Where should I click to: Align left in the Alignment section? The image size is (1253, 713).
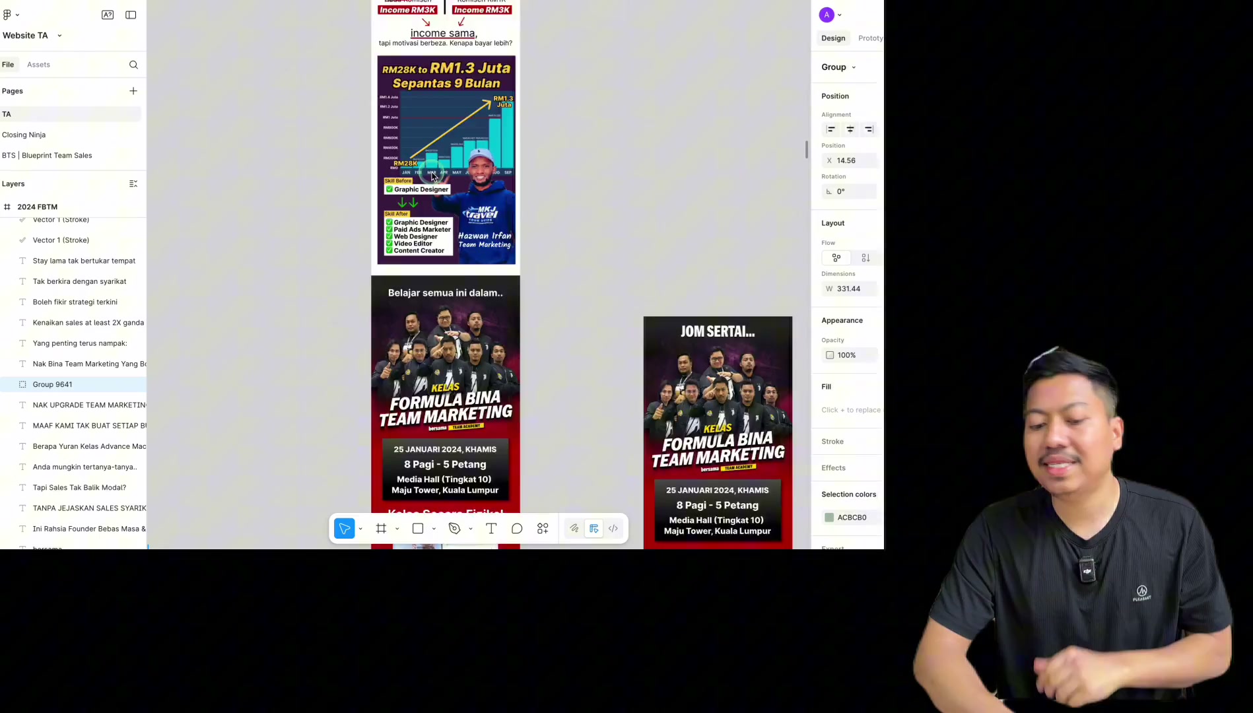click(x=831, y=129)
